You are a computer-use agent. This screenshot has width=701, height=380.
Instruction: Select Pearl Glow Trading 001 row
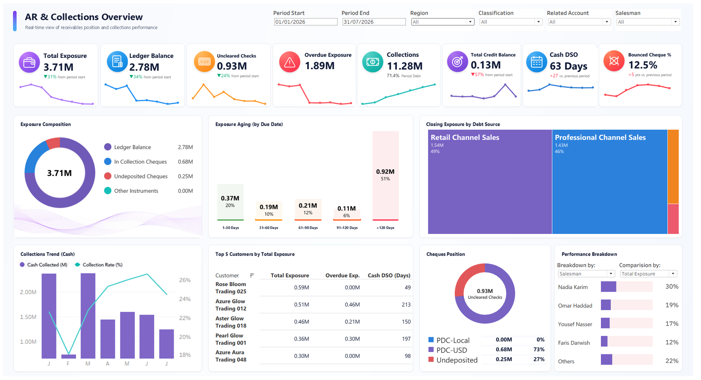313,339
